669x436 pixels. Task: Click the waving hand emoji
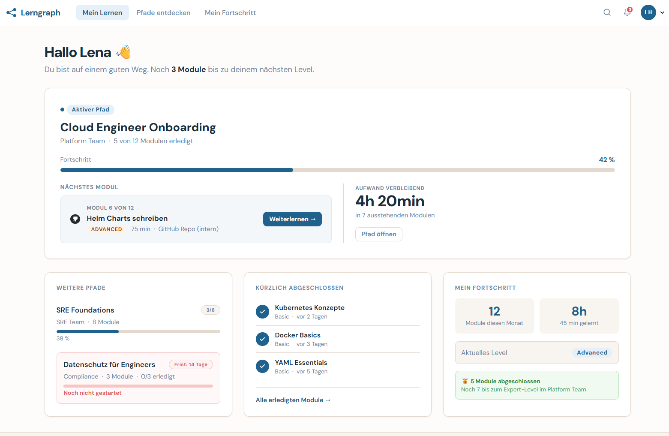pos(123,52)
